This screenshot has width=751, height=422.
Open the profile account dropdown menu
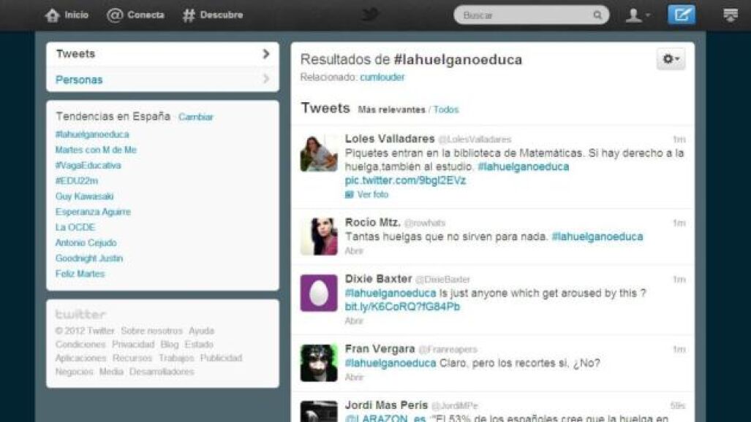[638, 15]
